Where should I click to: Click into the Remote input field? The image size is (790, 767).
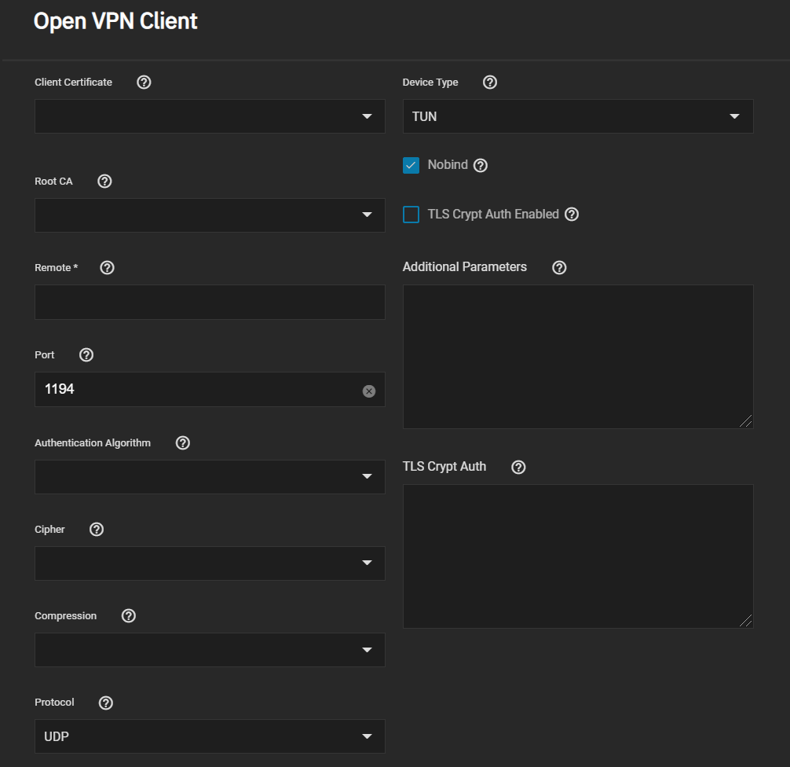[x=210, y=303]
